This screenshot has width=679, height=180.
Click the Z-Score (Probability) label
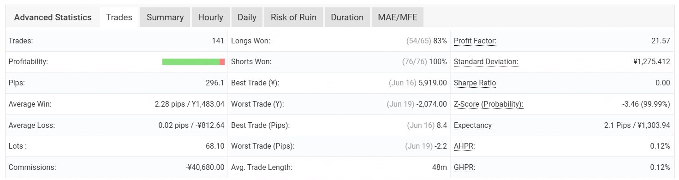488,104
